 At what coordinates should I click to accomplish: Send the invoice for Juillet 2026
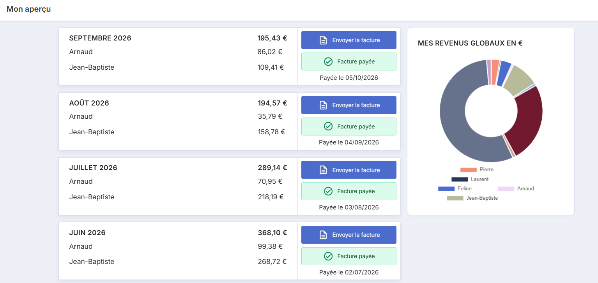tap(349, 170)
